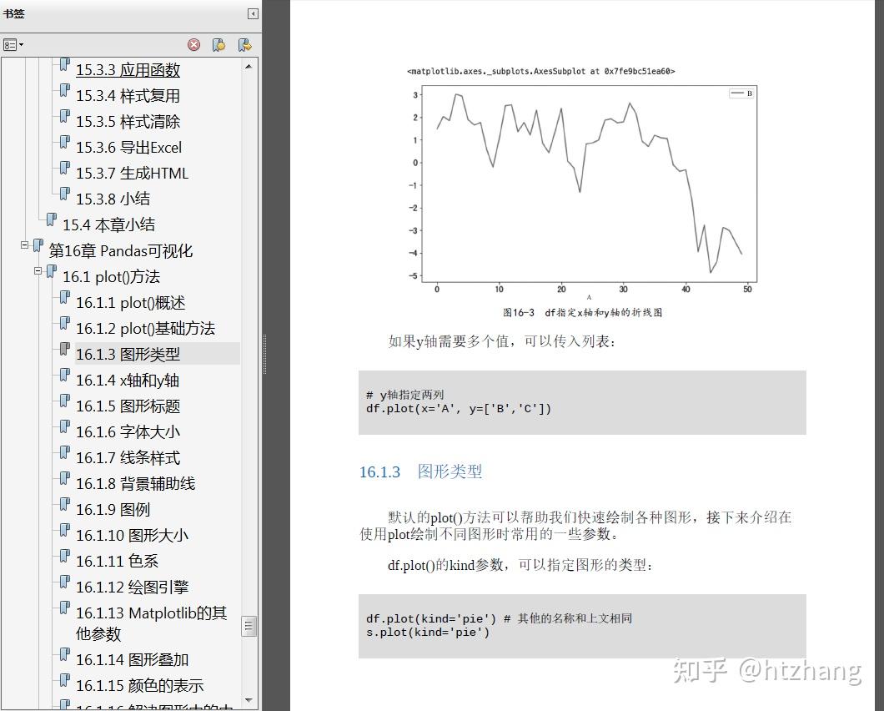Collapse the 16.1 plot()方法 tree node
Screen dimensions: 884x711
point(38,271)
